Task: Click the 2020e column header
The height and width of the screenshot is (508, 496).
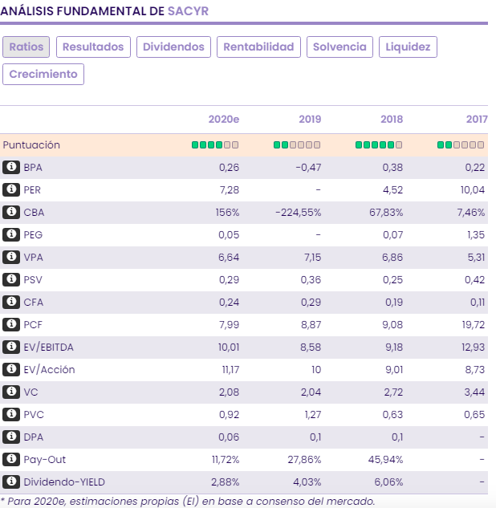Action: 224,120
